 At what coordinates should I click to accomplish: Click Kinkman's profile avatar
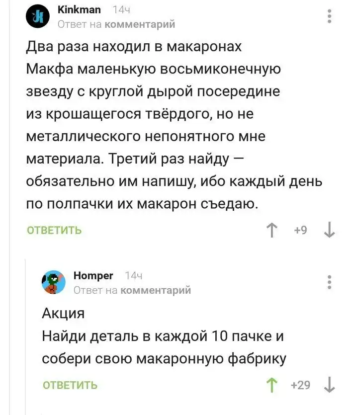[39, 17]
